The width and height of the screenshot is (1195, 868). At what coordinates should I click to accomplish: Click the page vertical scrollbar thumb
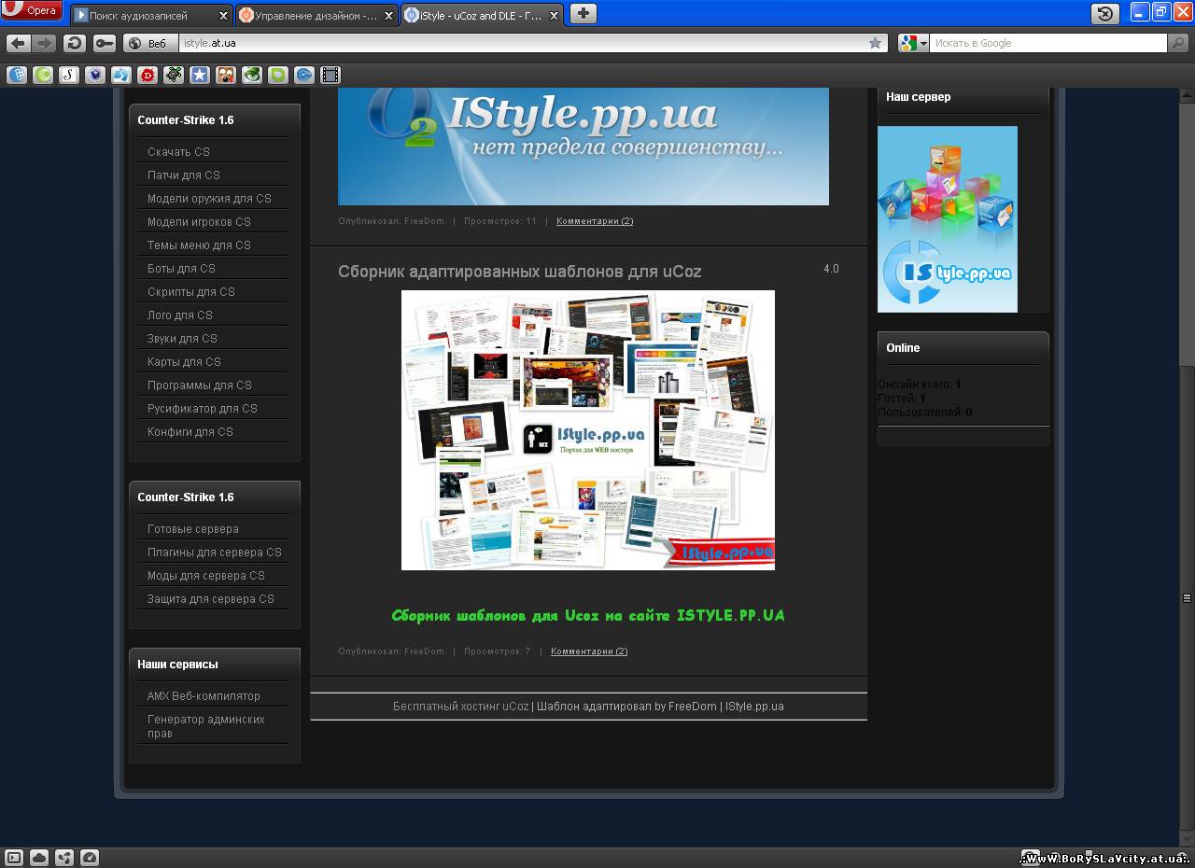click(1187, 597)
